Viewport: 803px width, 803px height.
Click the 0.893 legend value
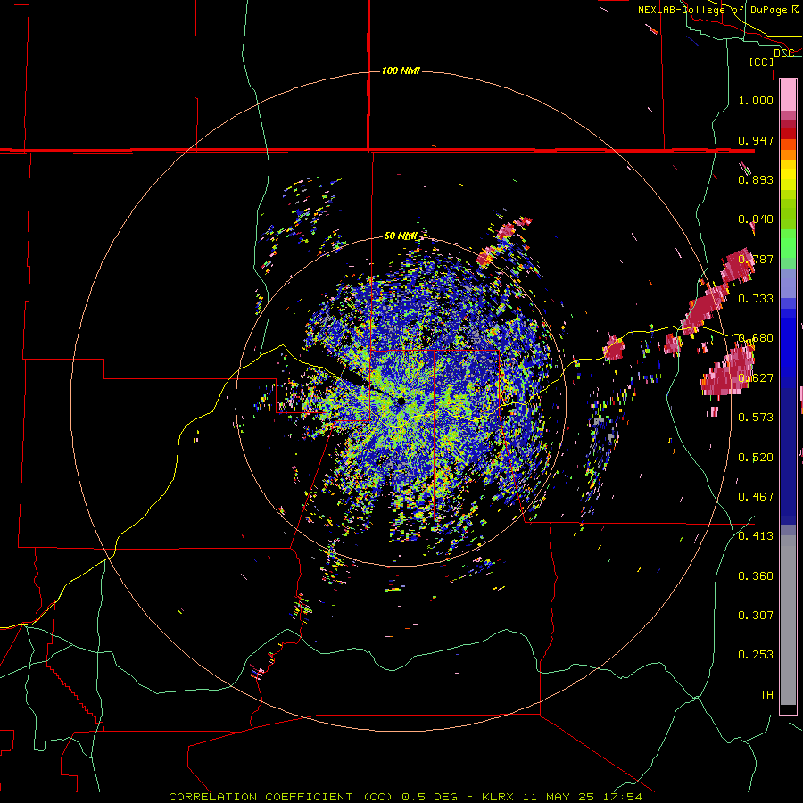click(x=756, y=179)
